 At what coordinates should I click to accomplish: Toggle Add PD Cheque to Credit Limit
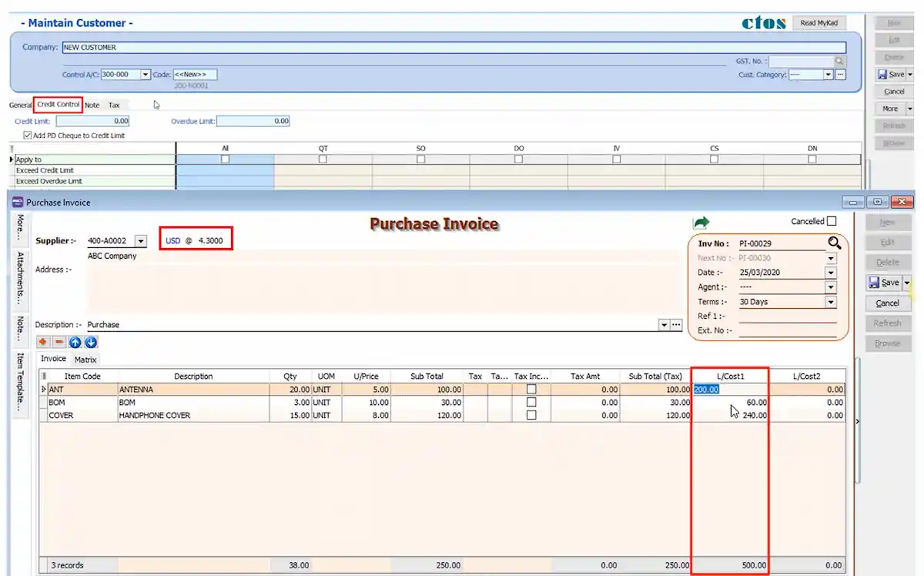coord(28,136)
